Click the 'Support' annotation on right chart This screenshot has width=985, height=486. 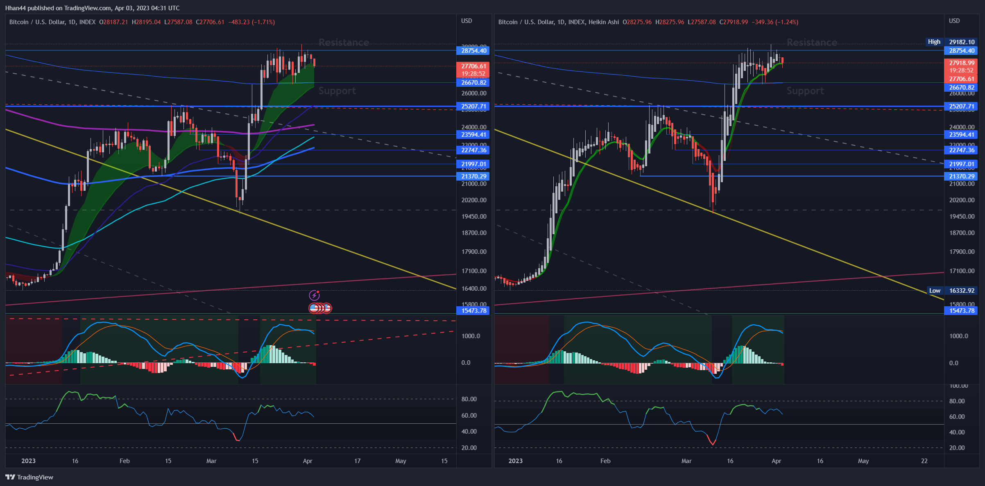pyautogui.click(x=805, y=91)
